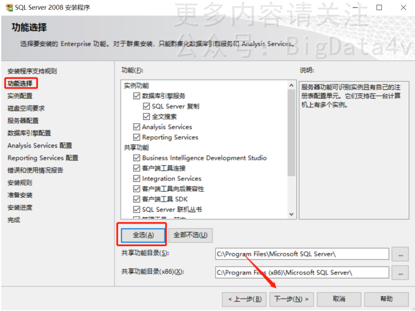Click the 全选(A) button
This screenshot has width=415, height=311.
143,235
